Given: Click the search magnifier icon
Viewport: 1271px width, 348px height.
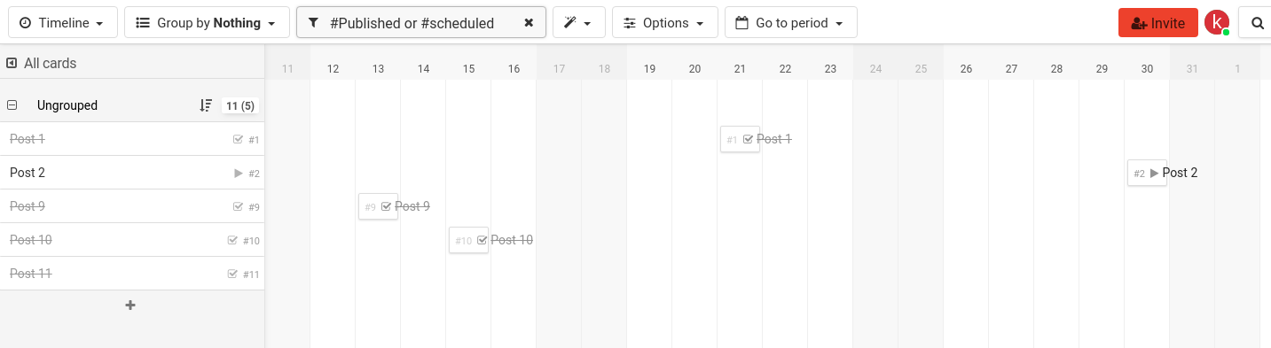Looking at the screenshot, I should [1257, 23].
